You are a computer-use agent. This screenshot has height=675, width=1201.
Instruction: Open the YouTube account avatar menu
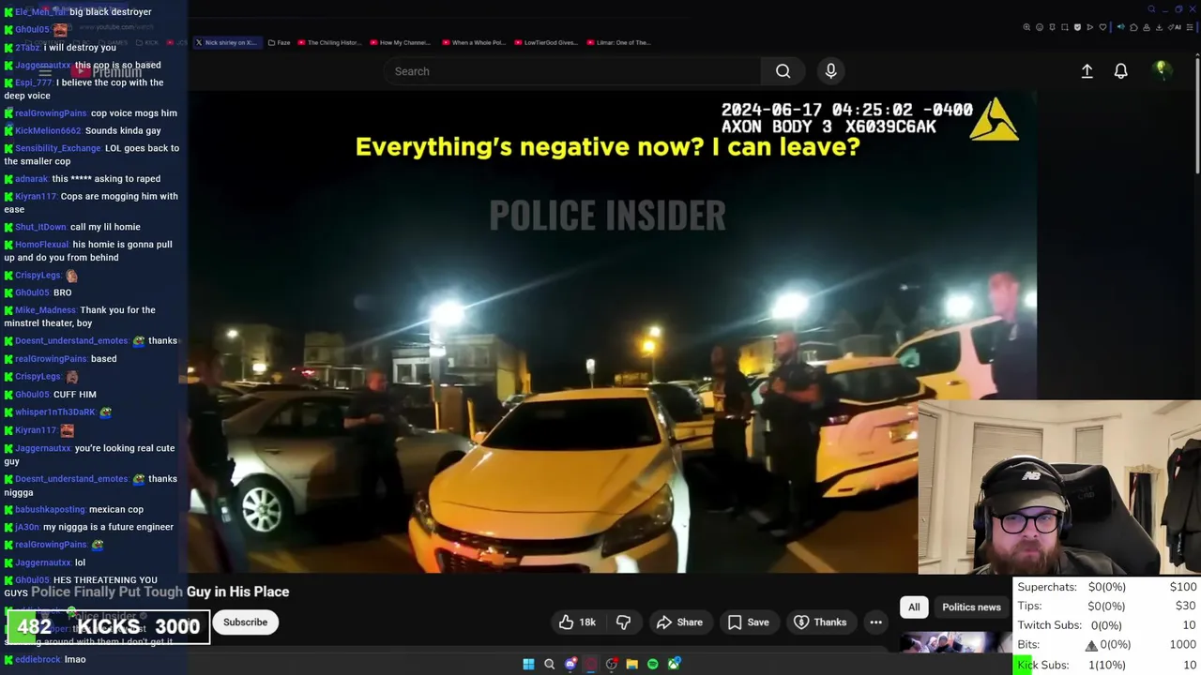click(x=1161, y=70)
